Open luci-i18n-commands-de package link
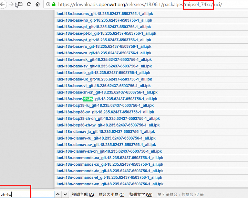This screenshot has height=198, width=248. click(x=110, y=171)
